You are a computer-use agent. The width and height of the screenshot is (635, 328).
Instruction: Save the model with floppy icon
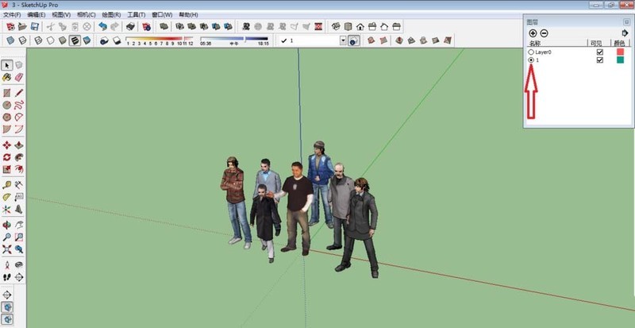(x=34, y=26)
